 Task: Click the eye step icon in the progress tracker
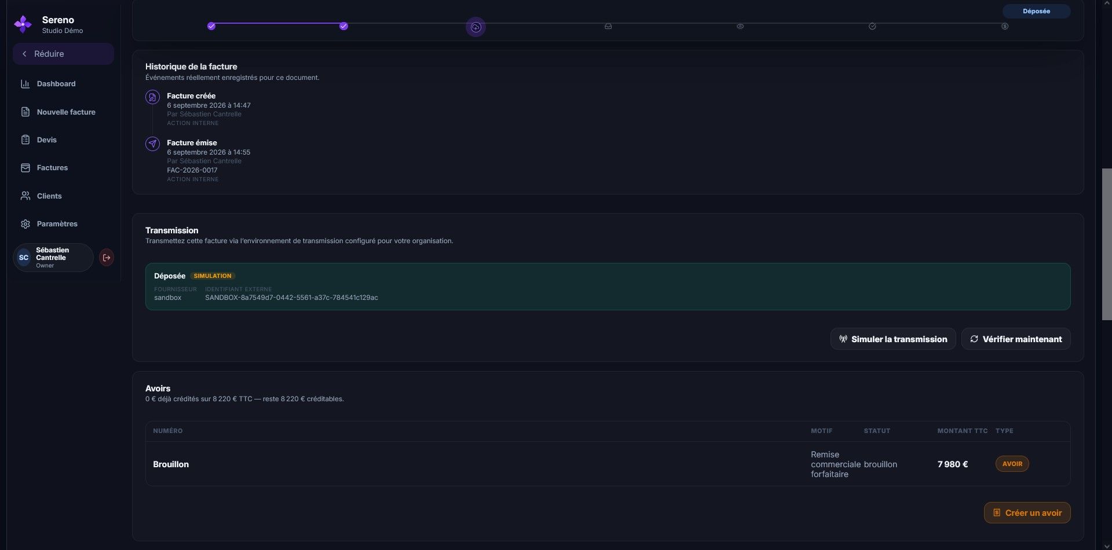coord(740,26)
